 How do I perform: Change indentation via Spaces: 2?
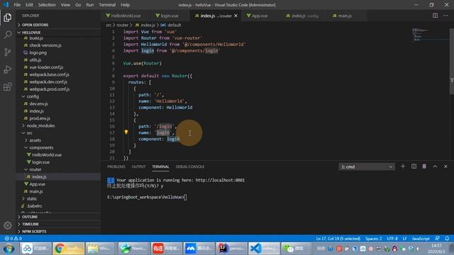click(x=373, y=239)
